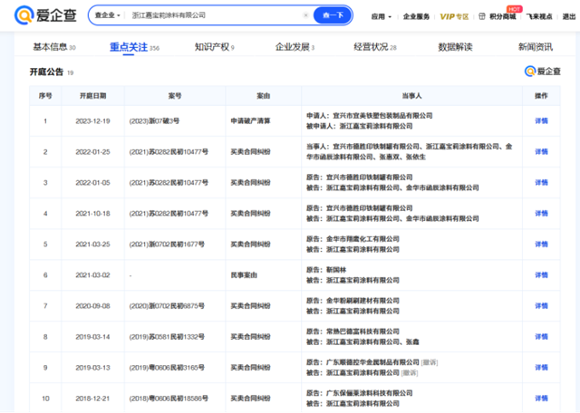Click plaintiff 广东顺德控华金属制品有限公司
580x413 pixels.
click(x=372, y=362)
